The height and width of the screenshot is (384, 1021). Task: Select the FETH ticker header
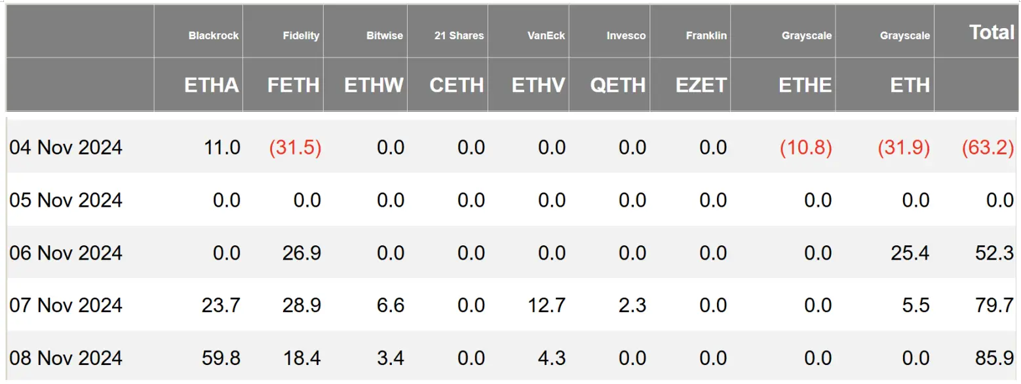point(294,85)
